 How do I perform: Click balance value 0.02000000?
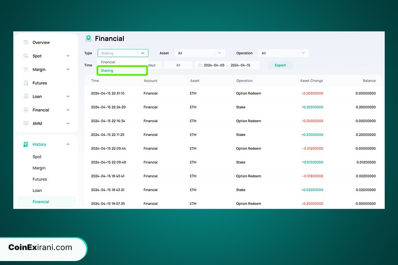tap(366, 189)
